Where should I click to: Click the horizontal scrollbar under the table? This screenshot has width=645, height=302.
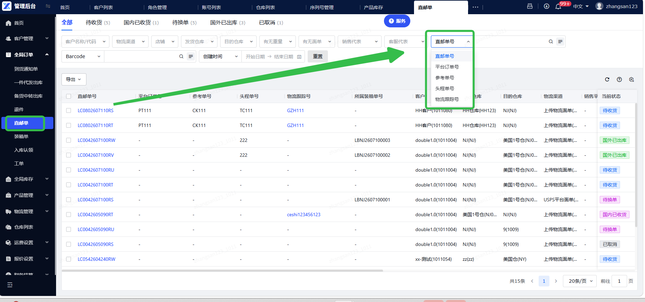(222, 271)
